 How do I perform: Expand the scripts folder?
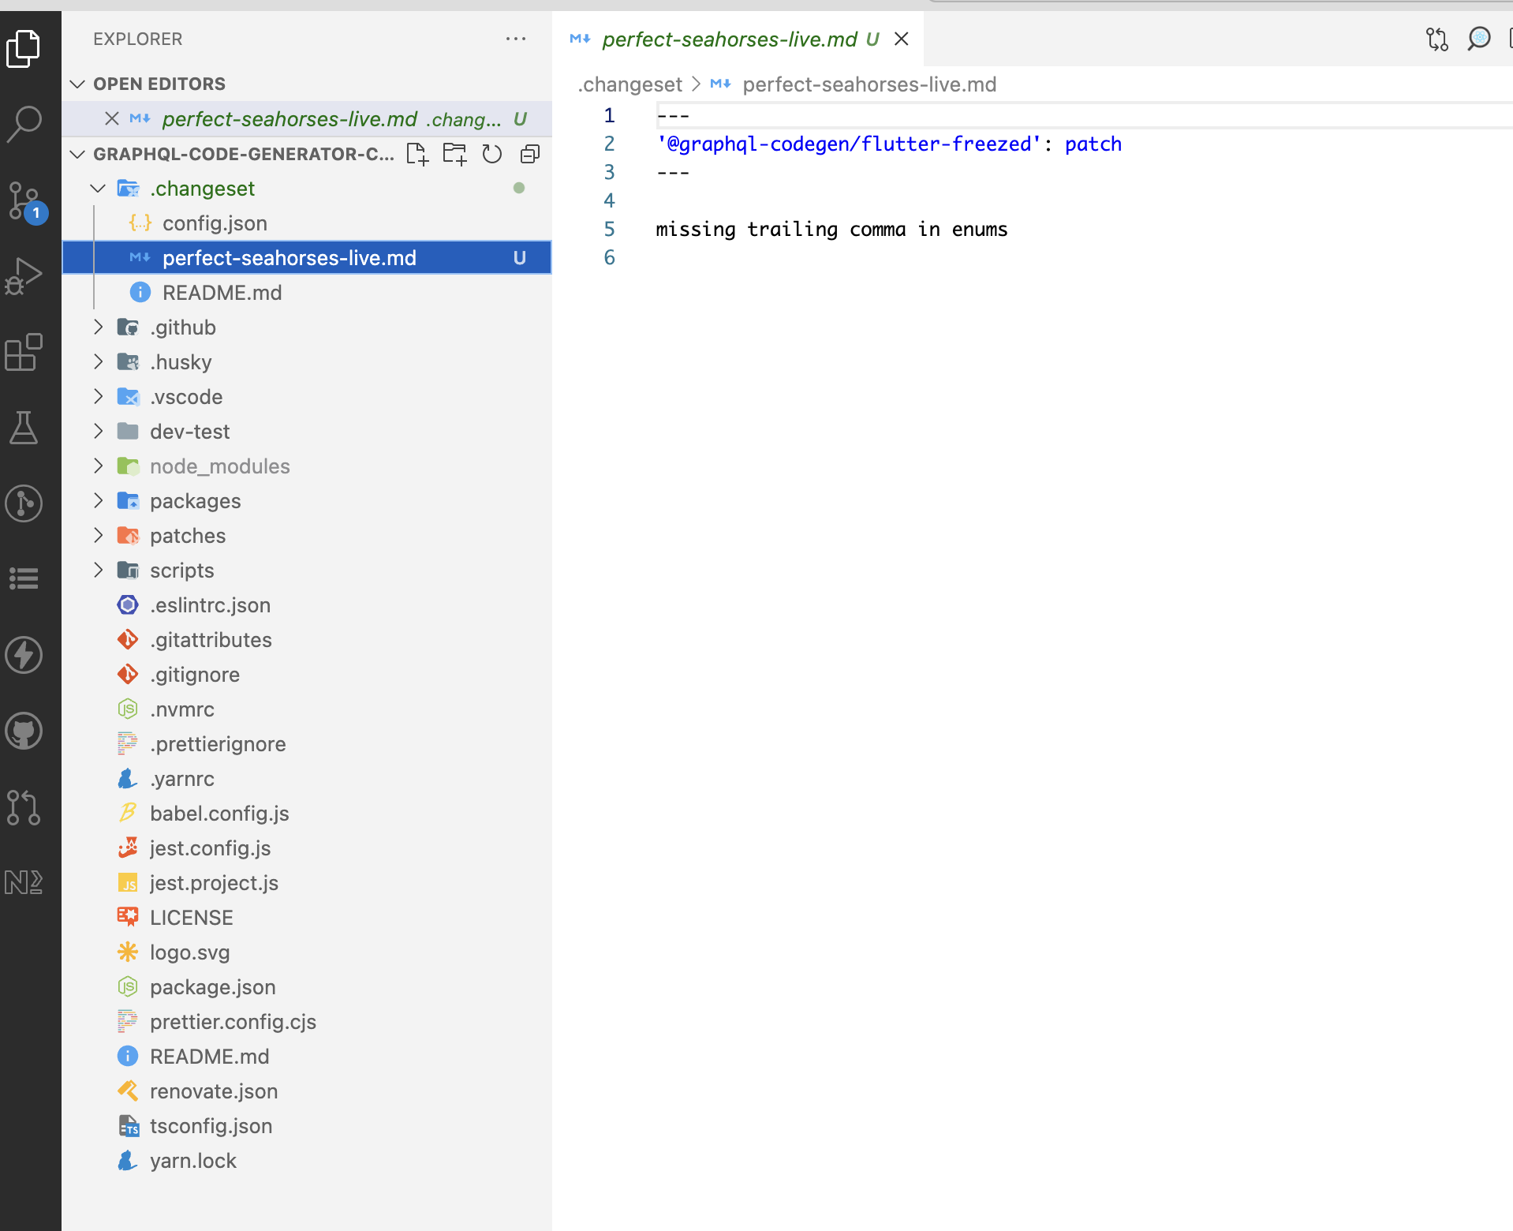[x=98, y=571]
